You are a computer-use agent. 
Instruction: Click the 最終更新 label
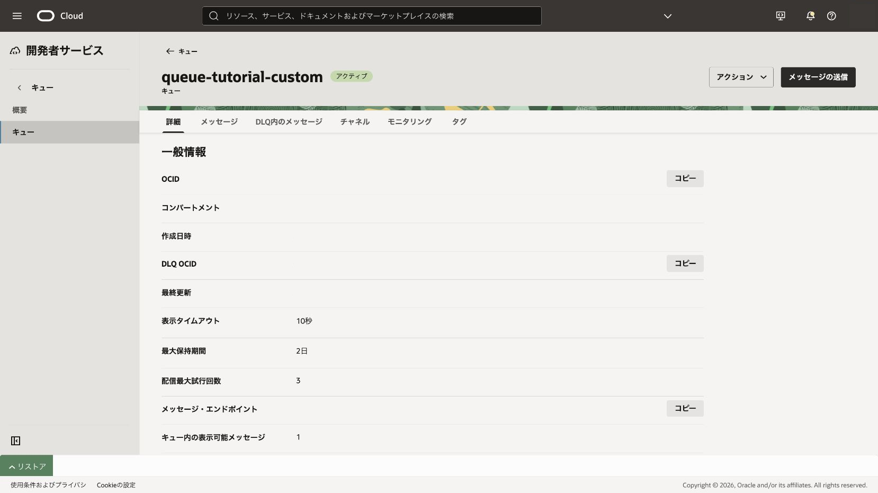point(176,293)
